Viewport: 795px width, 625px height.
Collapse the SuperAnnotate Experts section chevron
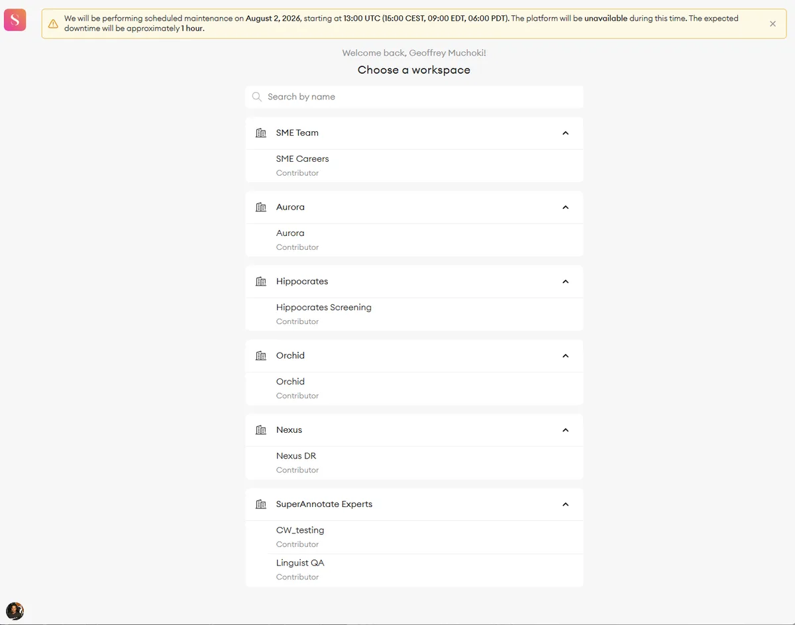pos(565,504)
